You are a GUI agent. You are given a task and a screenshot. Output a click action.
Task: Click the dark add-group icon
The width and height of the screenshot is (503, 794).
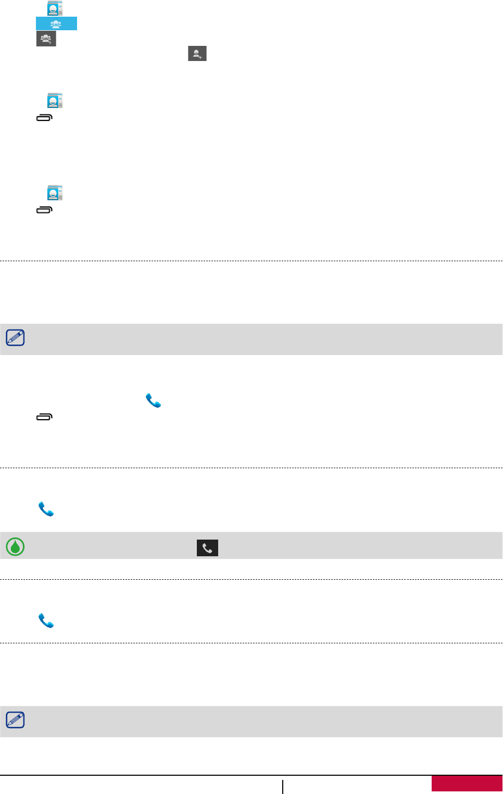46,39
